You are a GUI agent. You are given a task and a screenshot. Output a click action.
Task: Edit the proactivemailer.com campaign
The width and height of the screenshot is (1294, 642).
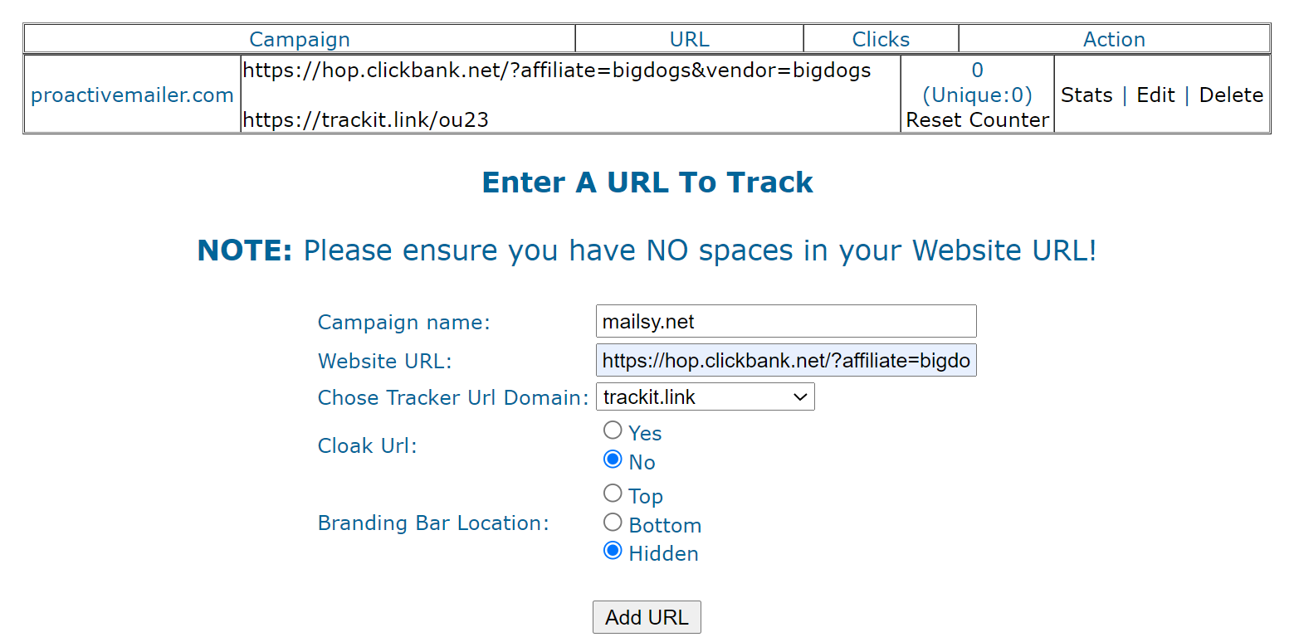1155,95
